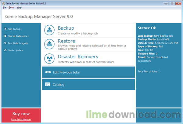Open the Tools menu
The image size is (183, 124).
click(x=12, y=8)
